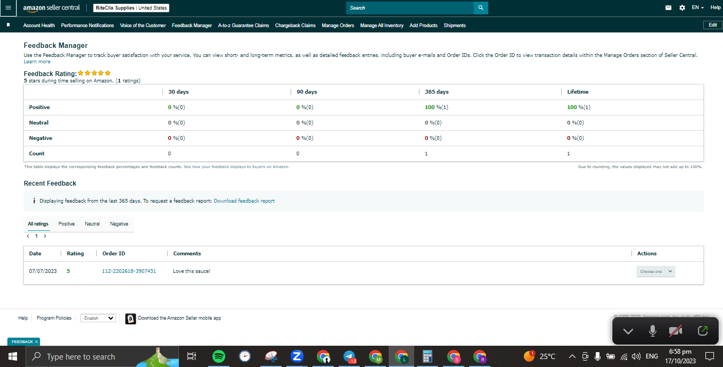Image resolution: width=723 pixels, height=367 pixels.
Task: Click the taskbar clock showing 6:58 pm
Action: pyautogui.click(x=680, y=356)
